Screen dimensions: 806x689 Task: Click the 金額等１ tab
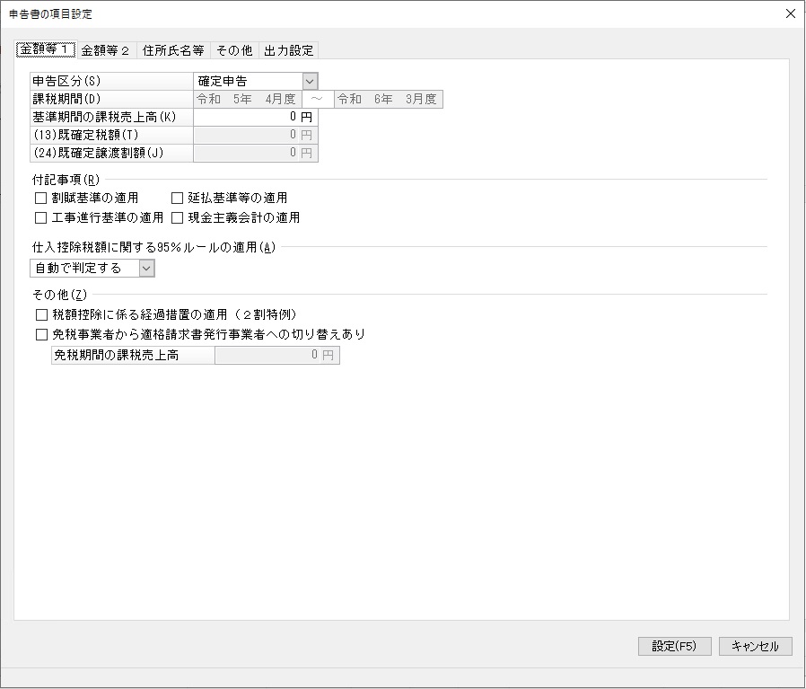click(46, 49)
